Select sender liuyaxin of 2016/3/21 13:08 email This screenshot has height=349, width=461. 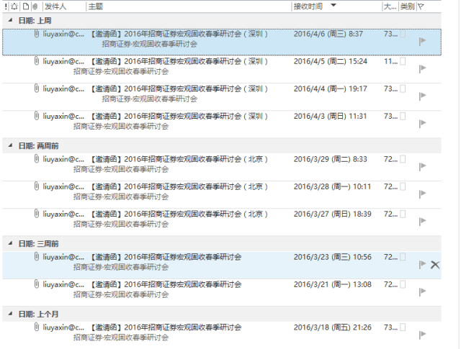pos(63,284)
